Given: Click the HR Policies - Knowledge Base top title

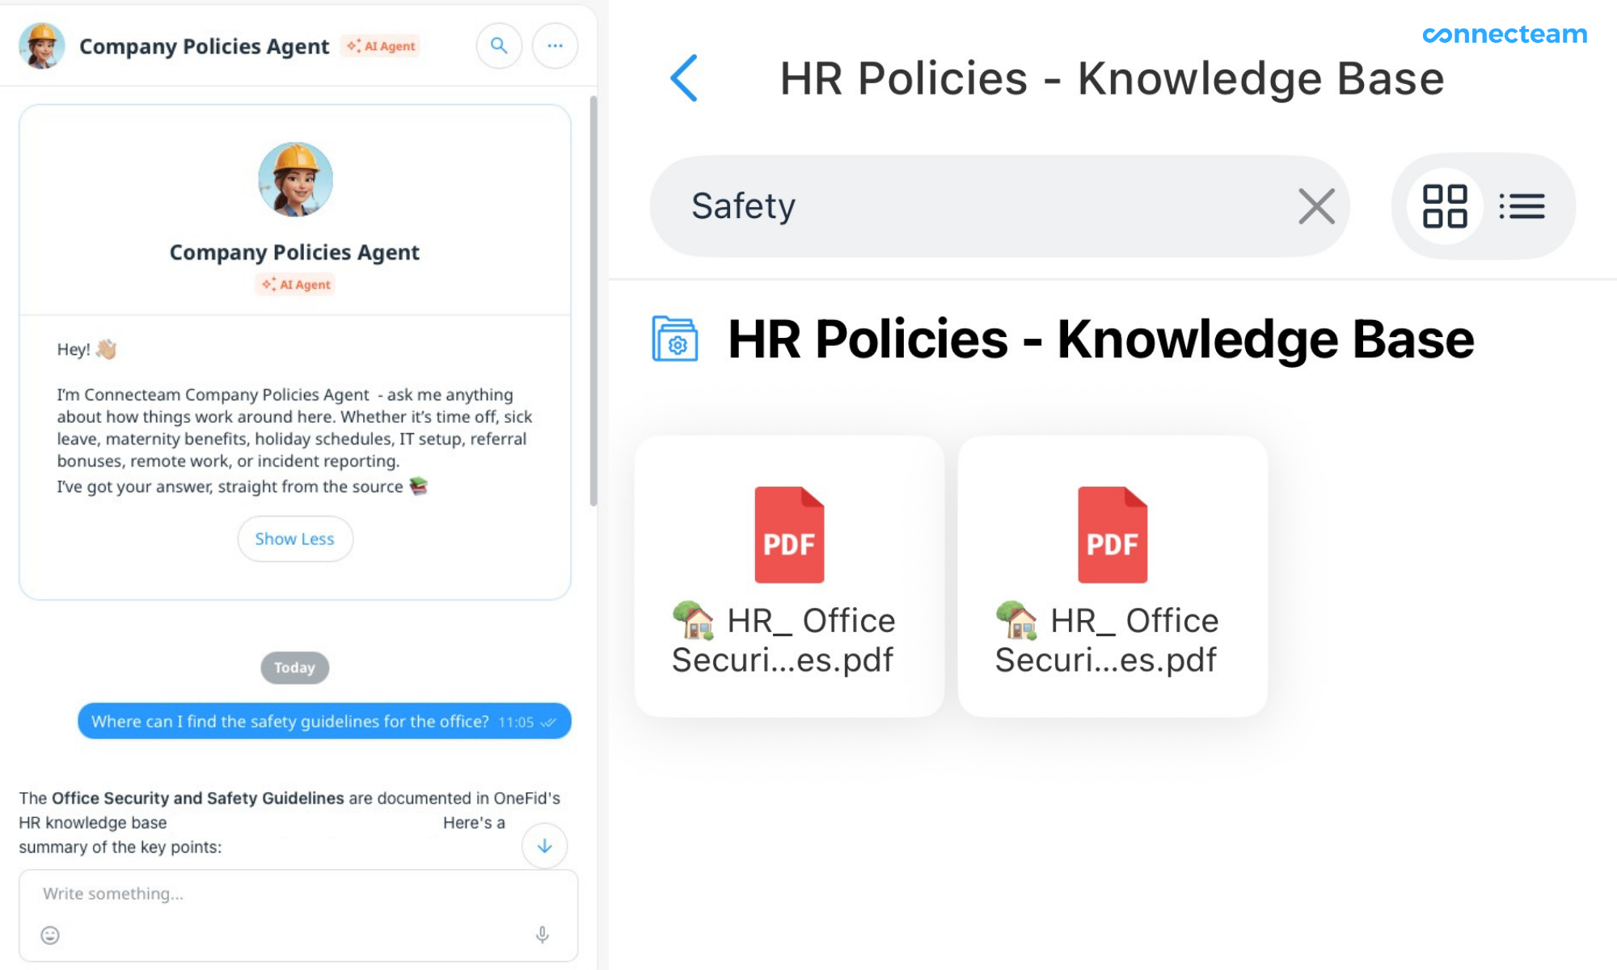Looking at the screenshot, I should coord(1112,78).
